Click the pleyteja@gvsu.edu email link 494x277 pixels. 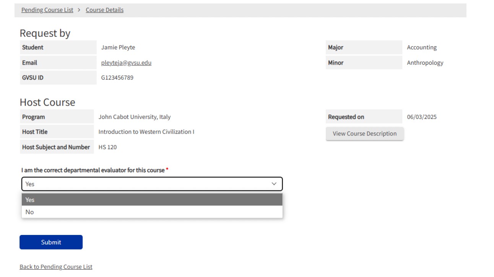point(126,63)
